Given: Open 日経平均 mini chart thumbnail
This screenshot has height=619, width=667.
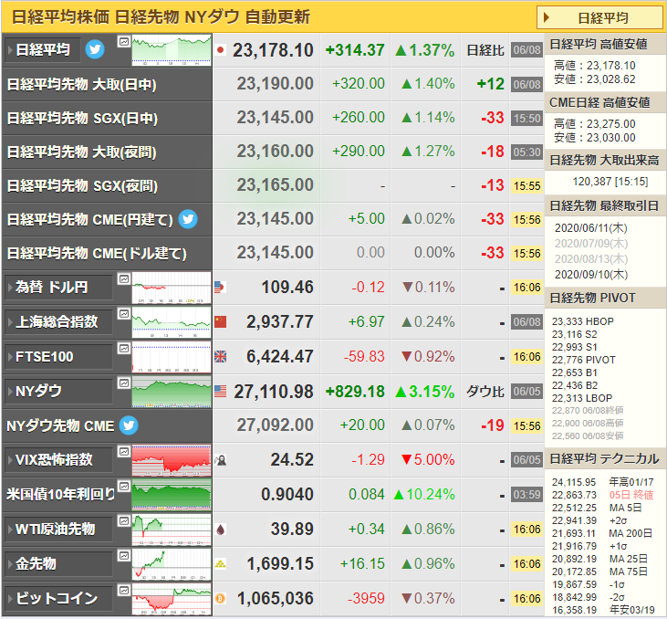Looking at the screenshot, I should pyautogui.click(x=172, y=50).
